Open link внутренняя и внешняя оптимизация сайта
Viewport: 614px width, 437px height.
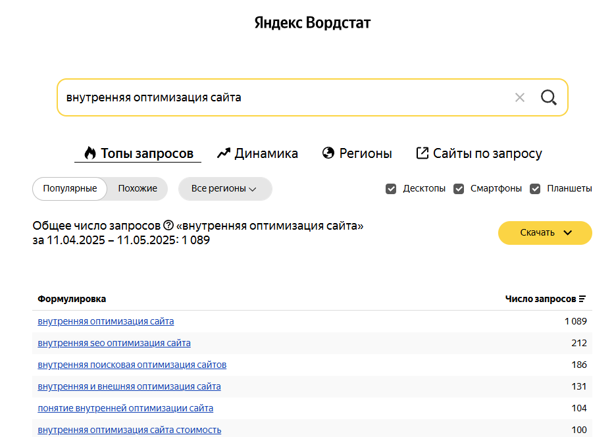pos(129,386)
